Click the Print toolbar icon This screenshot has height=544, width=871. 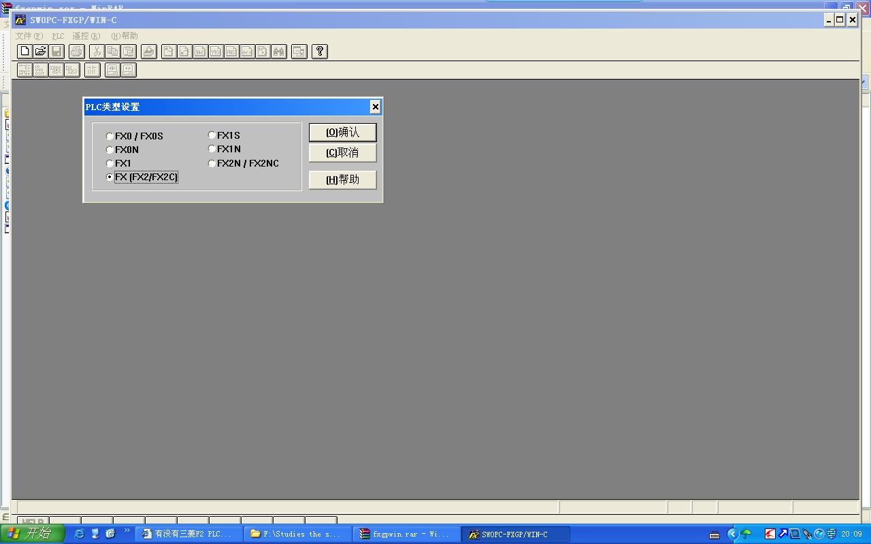pyautogui.click(x=77, y=52)
